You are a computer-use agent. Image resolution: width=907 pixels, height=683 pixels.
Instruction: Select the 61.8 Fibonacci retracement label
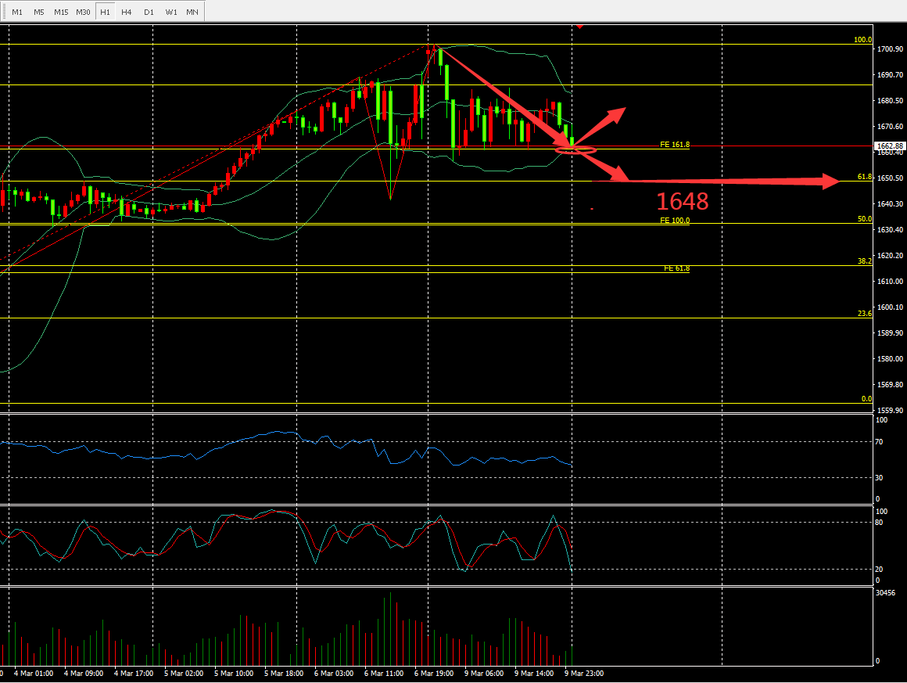coord(864,177)
